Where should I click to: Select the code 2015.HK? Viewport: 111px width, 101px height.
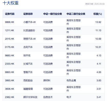coord(10,39)
